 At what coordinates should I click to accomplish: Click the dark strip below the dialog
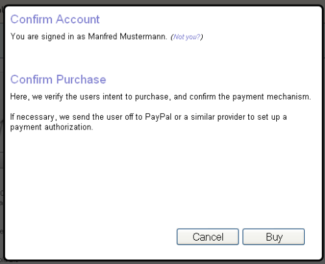click(162, 263)
